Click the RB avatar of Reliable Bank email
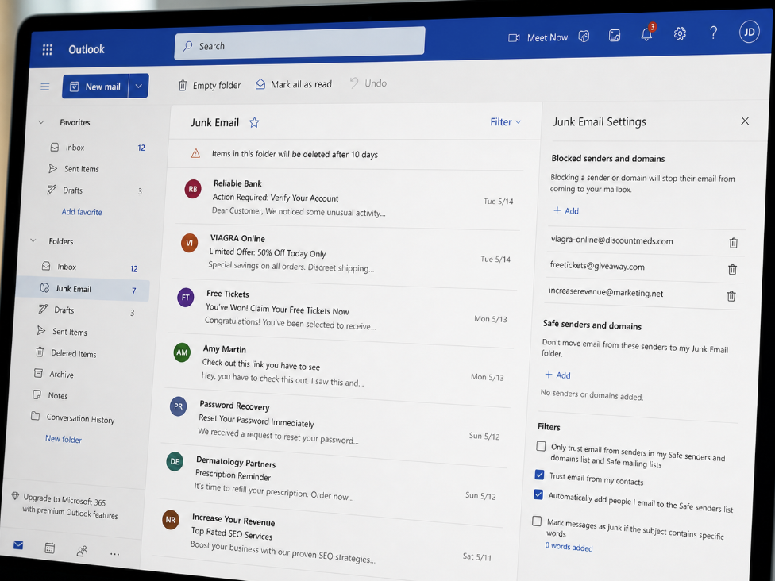This screenshot has height=581, width=775. click(193, 189)
